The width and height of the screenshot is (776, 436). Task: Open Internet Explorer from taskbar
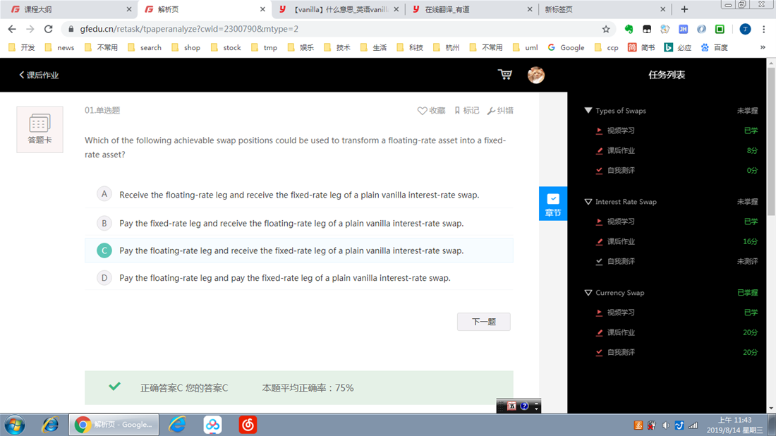[50, 425]
